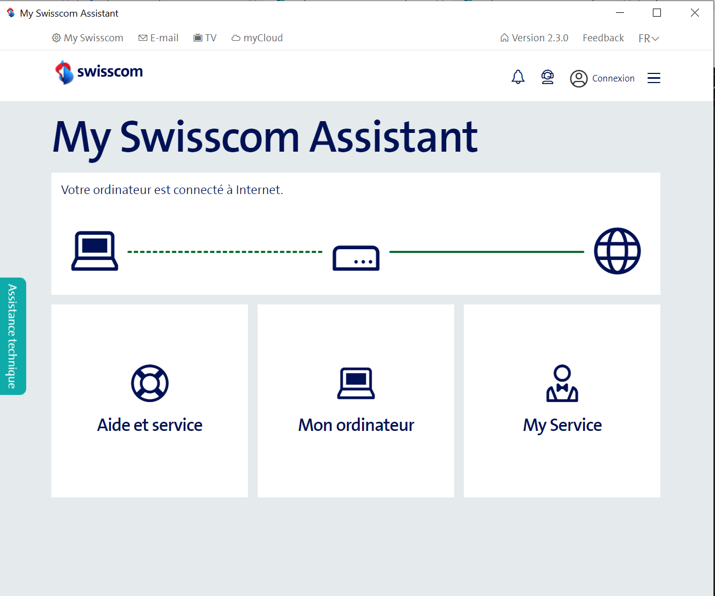Click Version 2.3.0 label
The height and width of the screenshot is (596, 715).
(534, 38)
